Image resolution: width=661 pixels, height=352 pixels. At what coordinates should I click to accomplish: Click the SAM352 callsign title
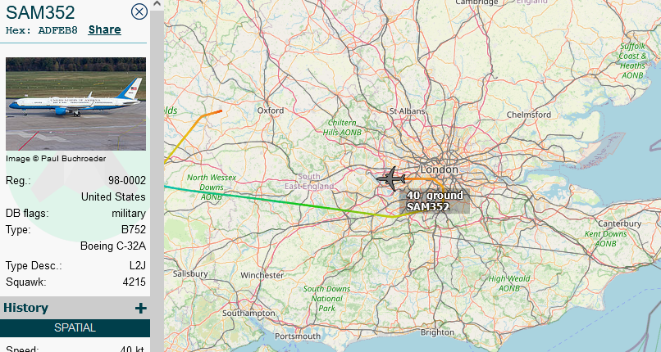(x=40, y=12)
